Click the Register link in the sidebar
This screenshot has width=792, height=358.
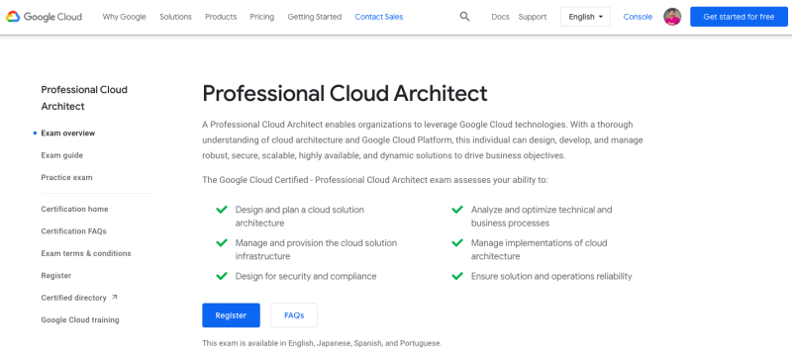(56, 275)
